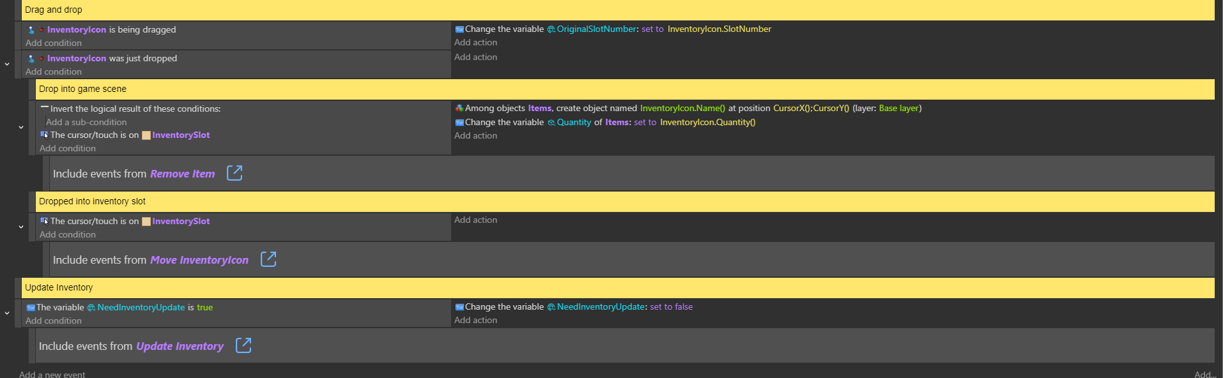1223x378 pixels.
Task: Click 'Add a sub-condition' under the invert condition
Action: [x=86, y=122]
